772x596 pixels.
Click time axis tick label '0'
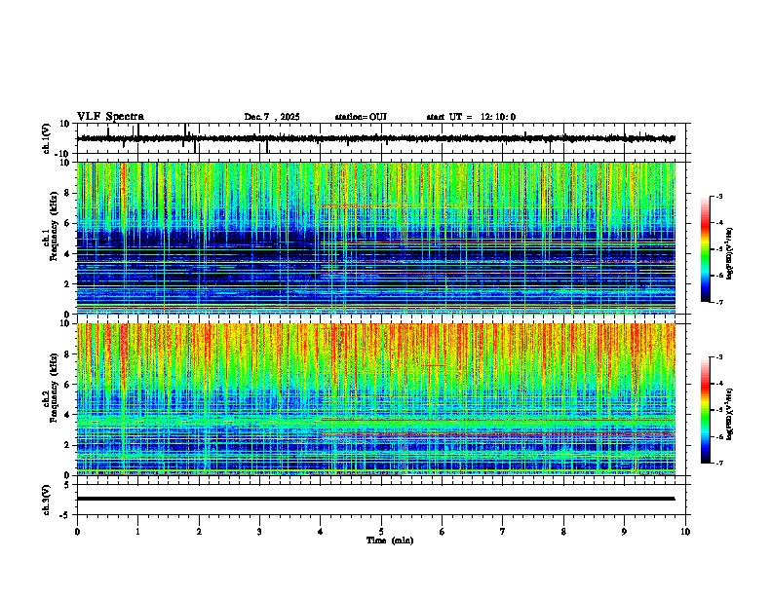[77, 532]
